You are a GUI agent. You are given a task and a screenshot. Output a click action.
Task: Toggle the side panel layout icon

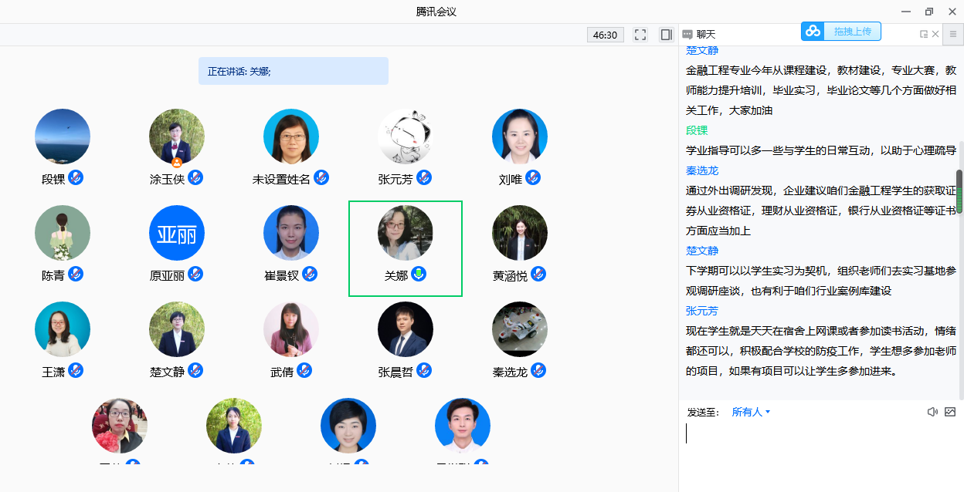pos(666,35)
